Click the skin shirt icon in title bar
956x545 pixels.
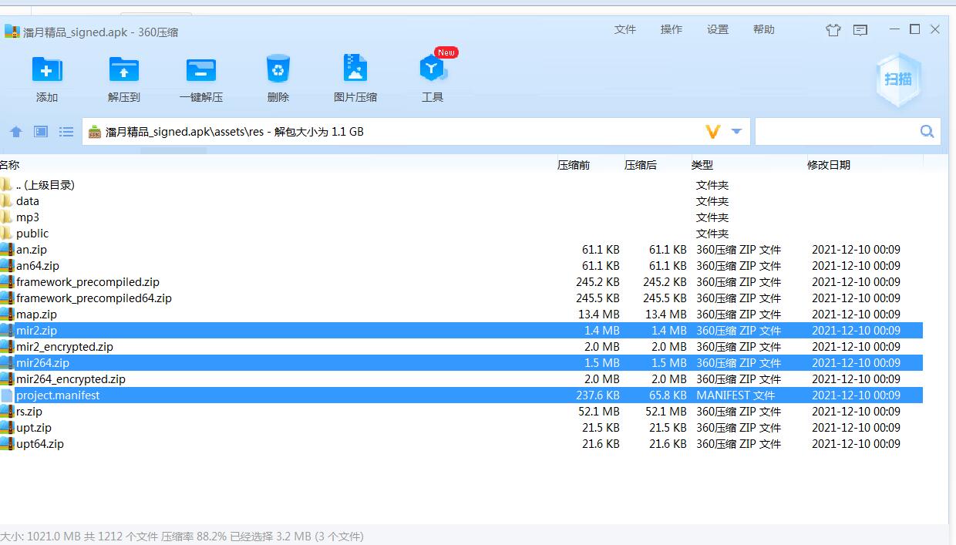click(833, 30)
